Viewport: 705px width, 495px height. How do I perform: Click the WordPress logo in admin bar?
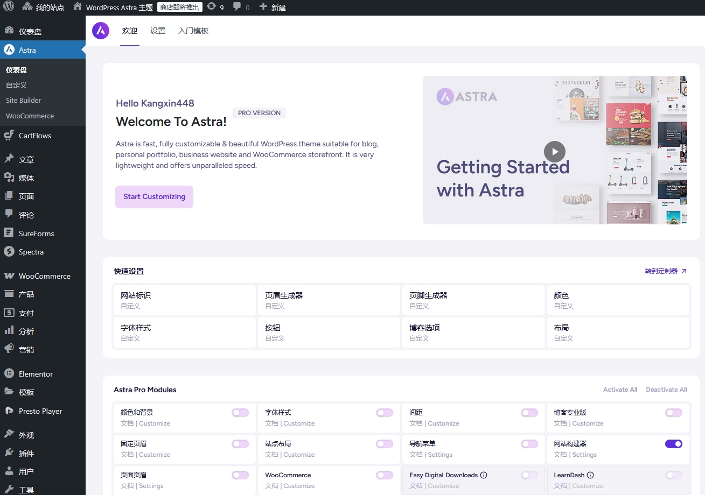point(9,7)
